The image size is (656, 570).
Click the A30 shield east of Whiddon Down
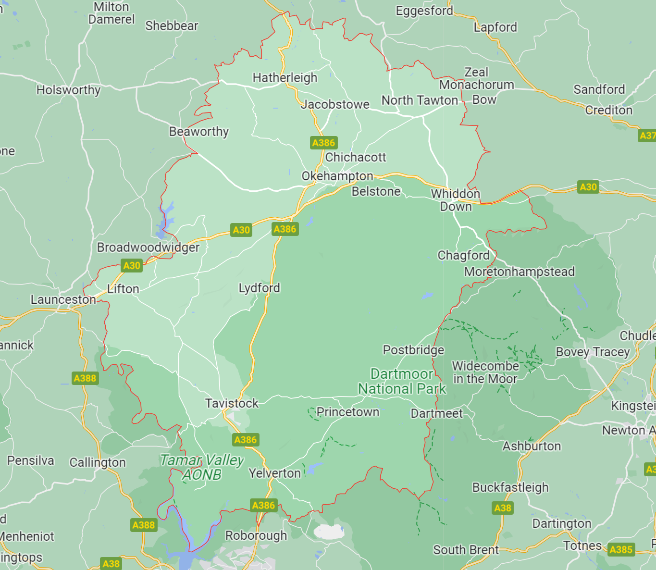tap(588, 187)
